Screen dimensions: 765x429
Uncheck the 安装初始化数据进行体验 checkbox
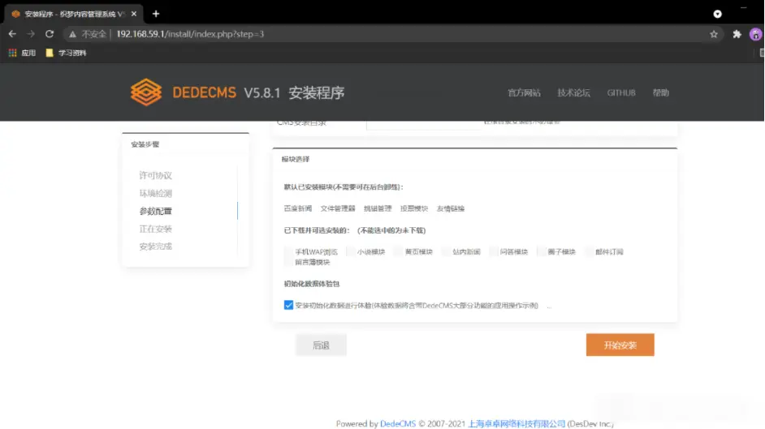tap(288, 305)
